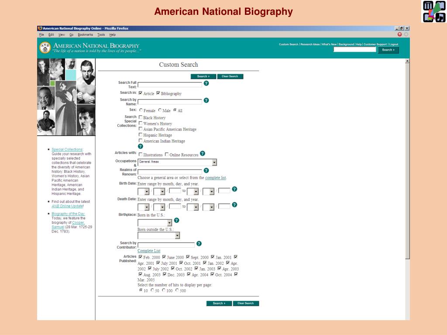Check the Hispanic Heritage box

tap(140, 135)
